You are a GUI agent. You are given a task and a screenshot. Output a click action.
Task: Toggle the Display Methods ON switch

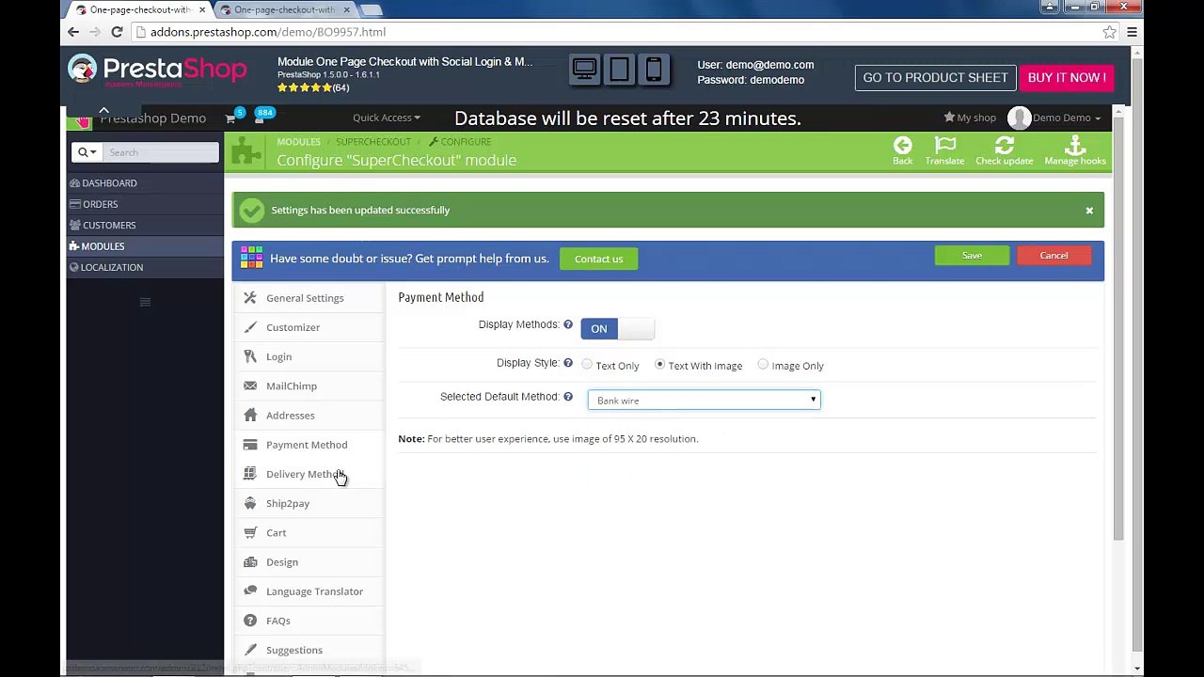pyautogui.click(x=617, y=328)
